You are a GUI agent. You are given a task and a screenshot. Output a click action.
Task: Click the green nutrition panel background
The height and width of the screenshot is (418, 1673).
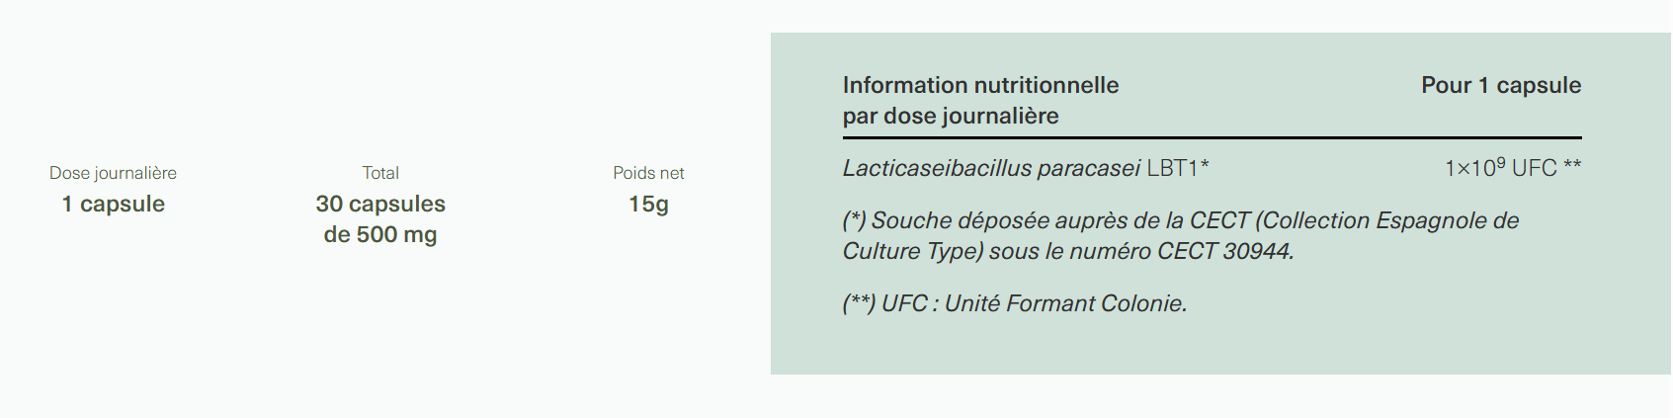pos(1220,346)
